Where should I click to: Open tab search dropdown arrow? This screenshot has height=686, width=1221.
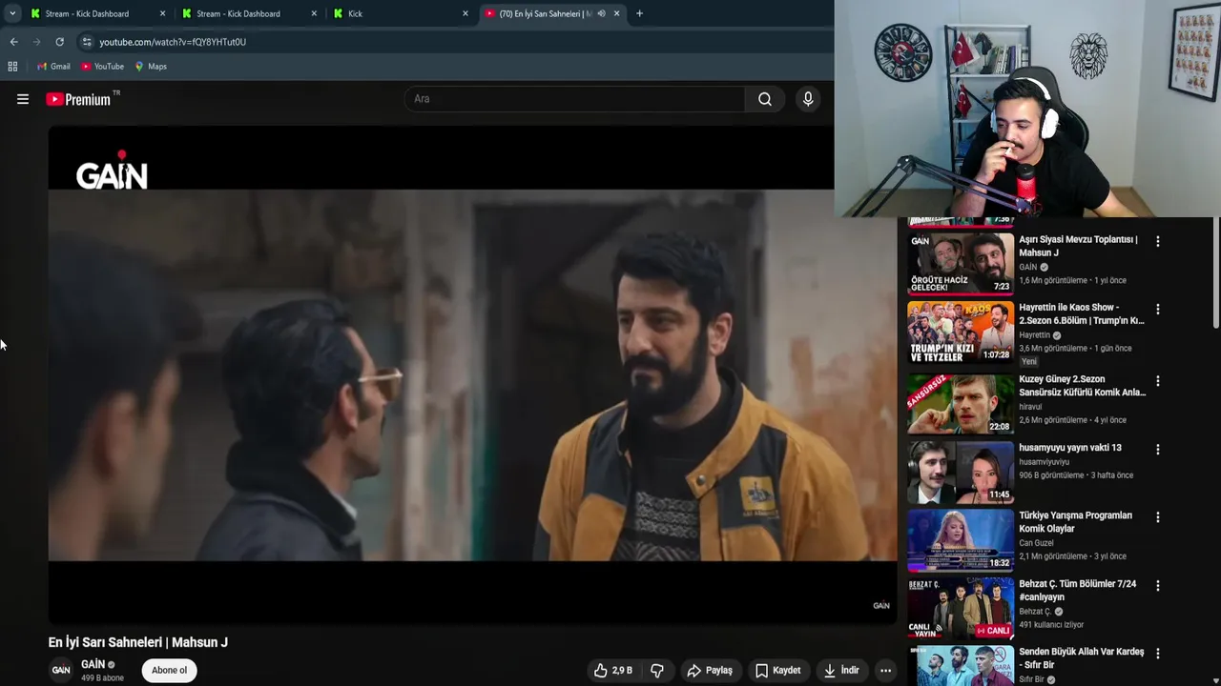pos(12,13)
